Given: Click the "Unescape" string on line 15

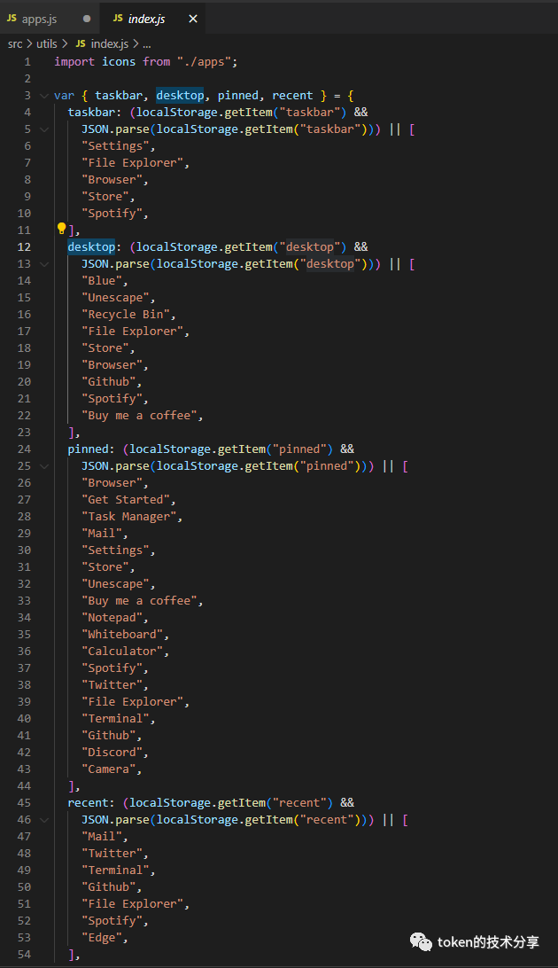Looking at the screenshot, I should tap(115, 298).
